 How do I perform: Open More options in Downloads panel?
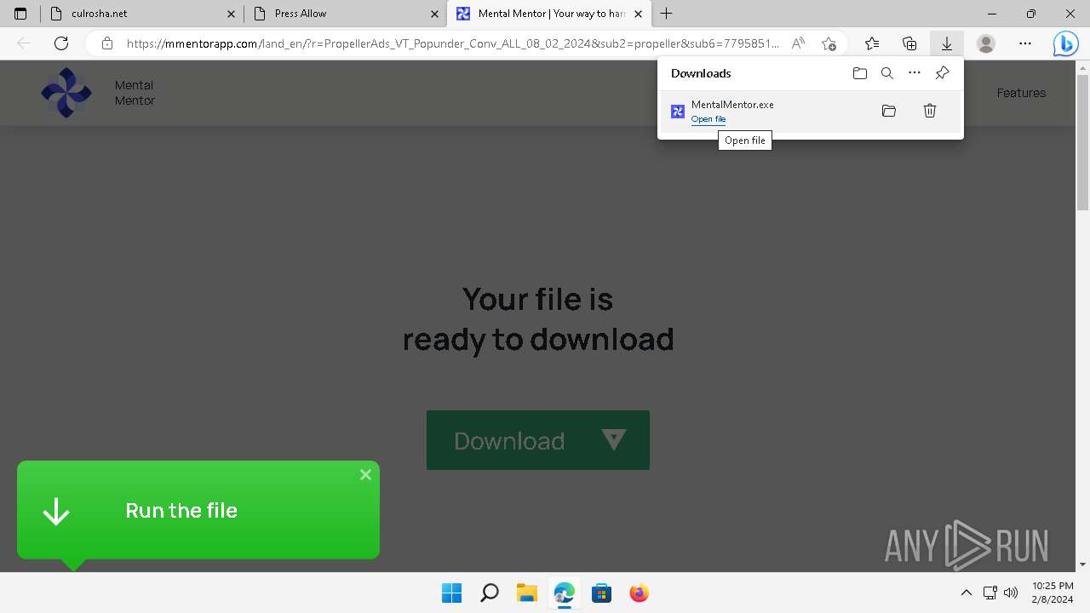[x=915, y=73]
